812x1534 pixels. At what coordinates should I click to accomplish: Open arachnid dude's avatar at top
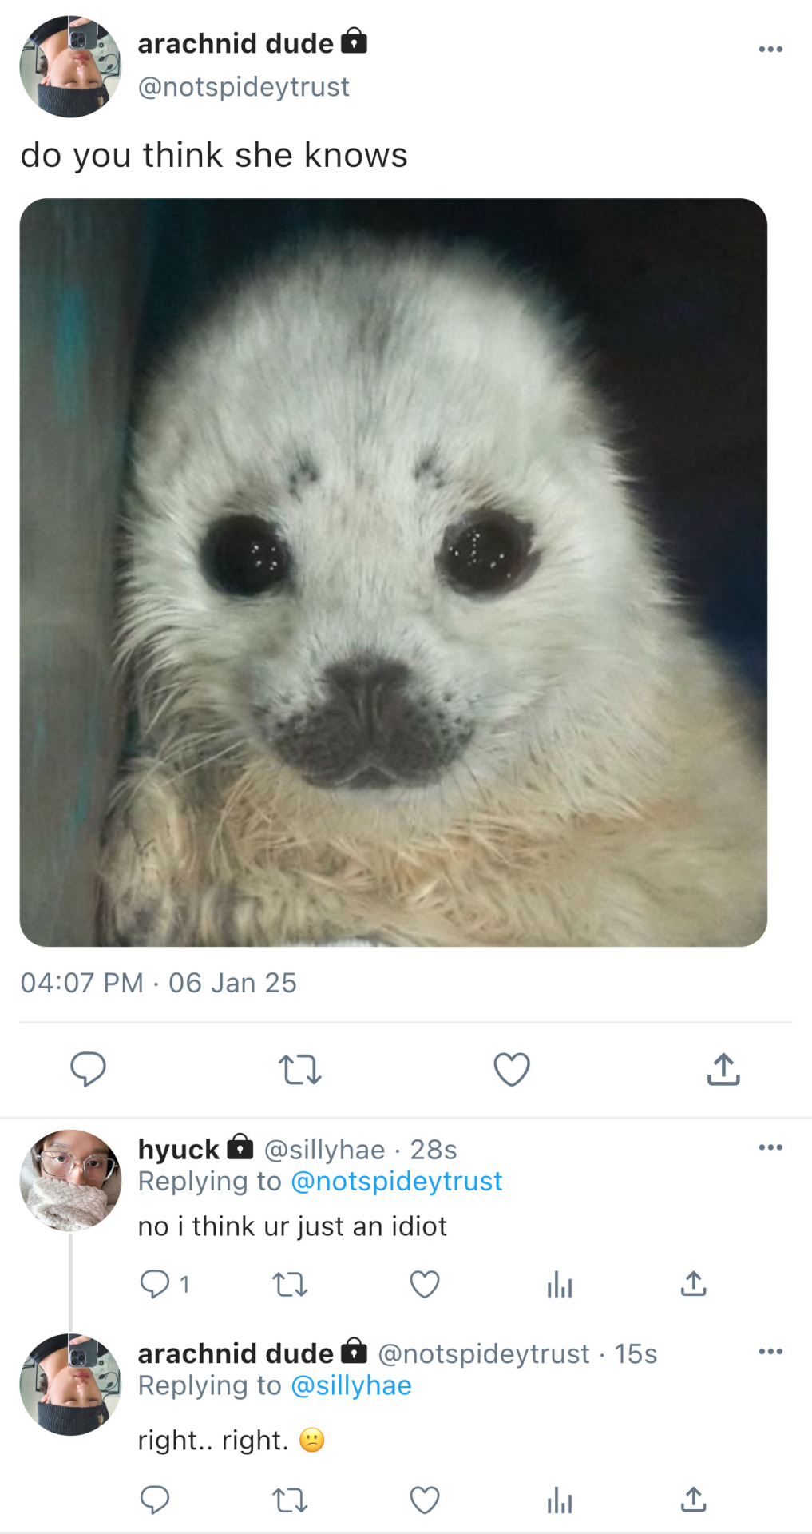click(x=70, y=66)
